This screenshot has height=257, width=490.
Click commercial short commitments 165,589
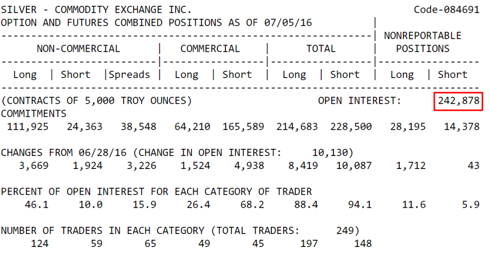[x=243, y=127]
